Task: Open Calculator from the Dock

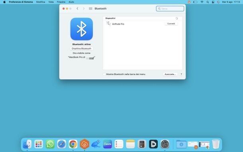Action: pos(142,144)
